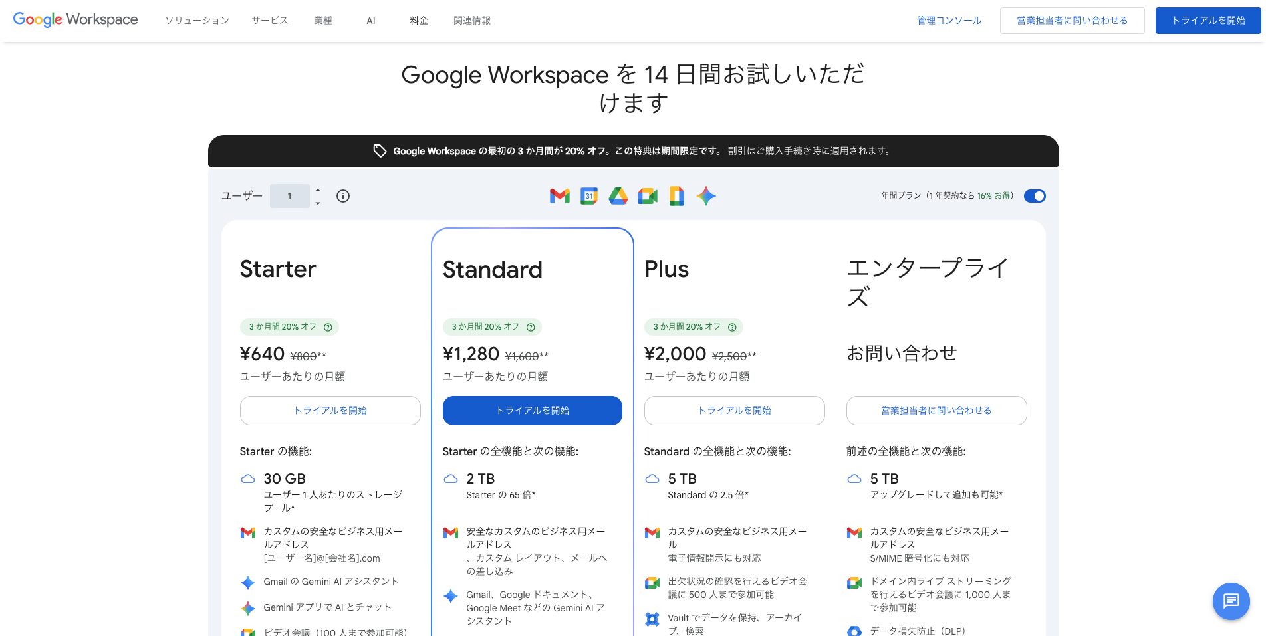The height and width of the screenshot is (636, 1266).
Task: Toggle the 年間プラン annual plan switch
Action: [1035, 196]
